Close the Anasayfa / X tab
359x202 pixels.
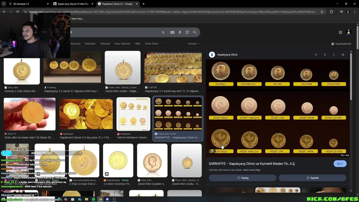point(48,4)
